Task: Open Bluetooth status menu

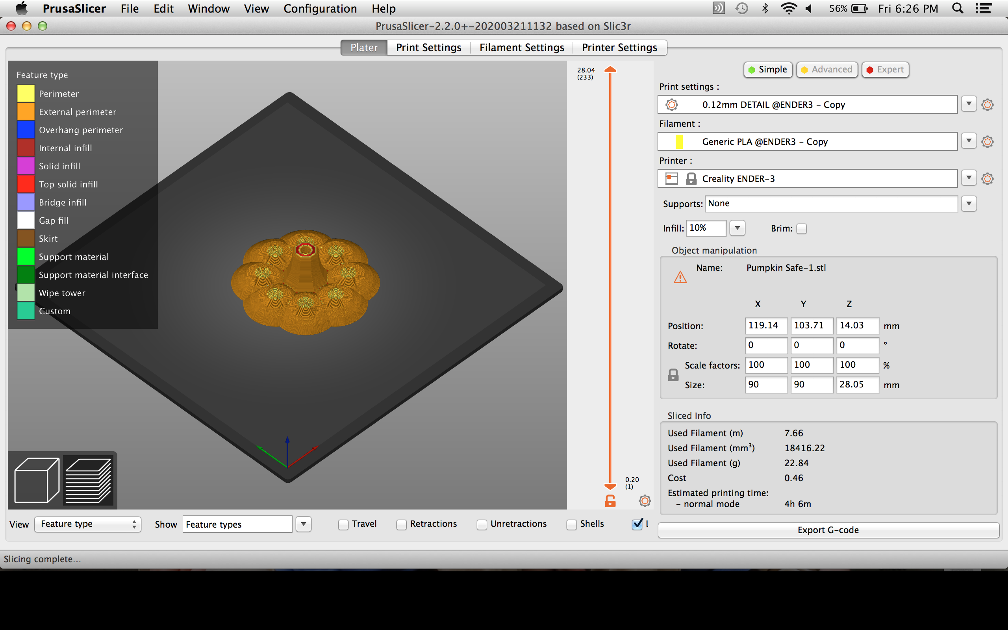Action: [765, 8]
